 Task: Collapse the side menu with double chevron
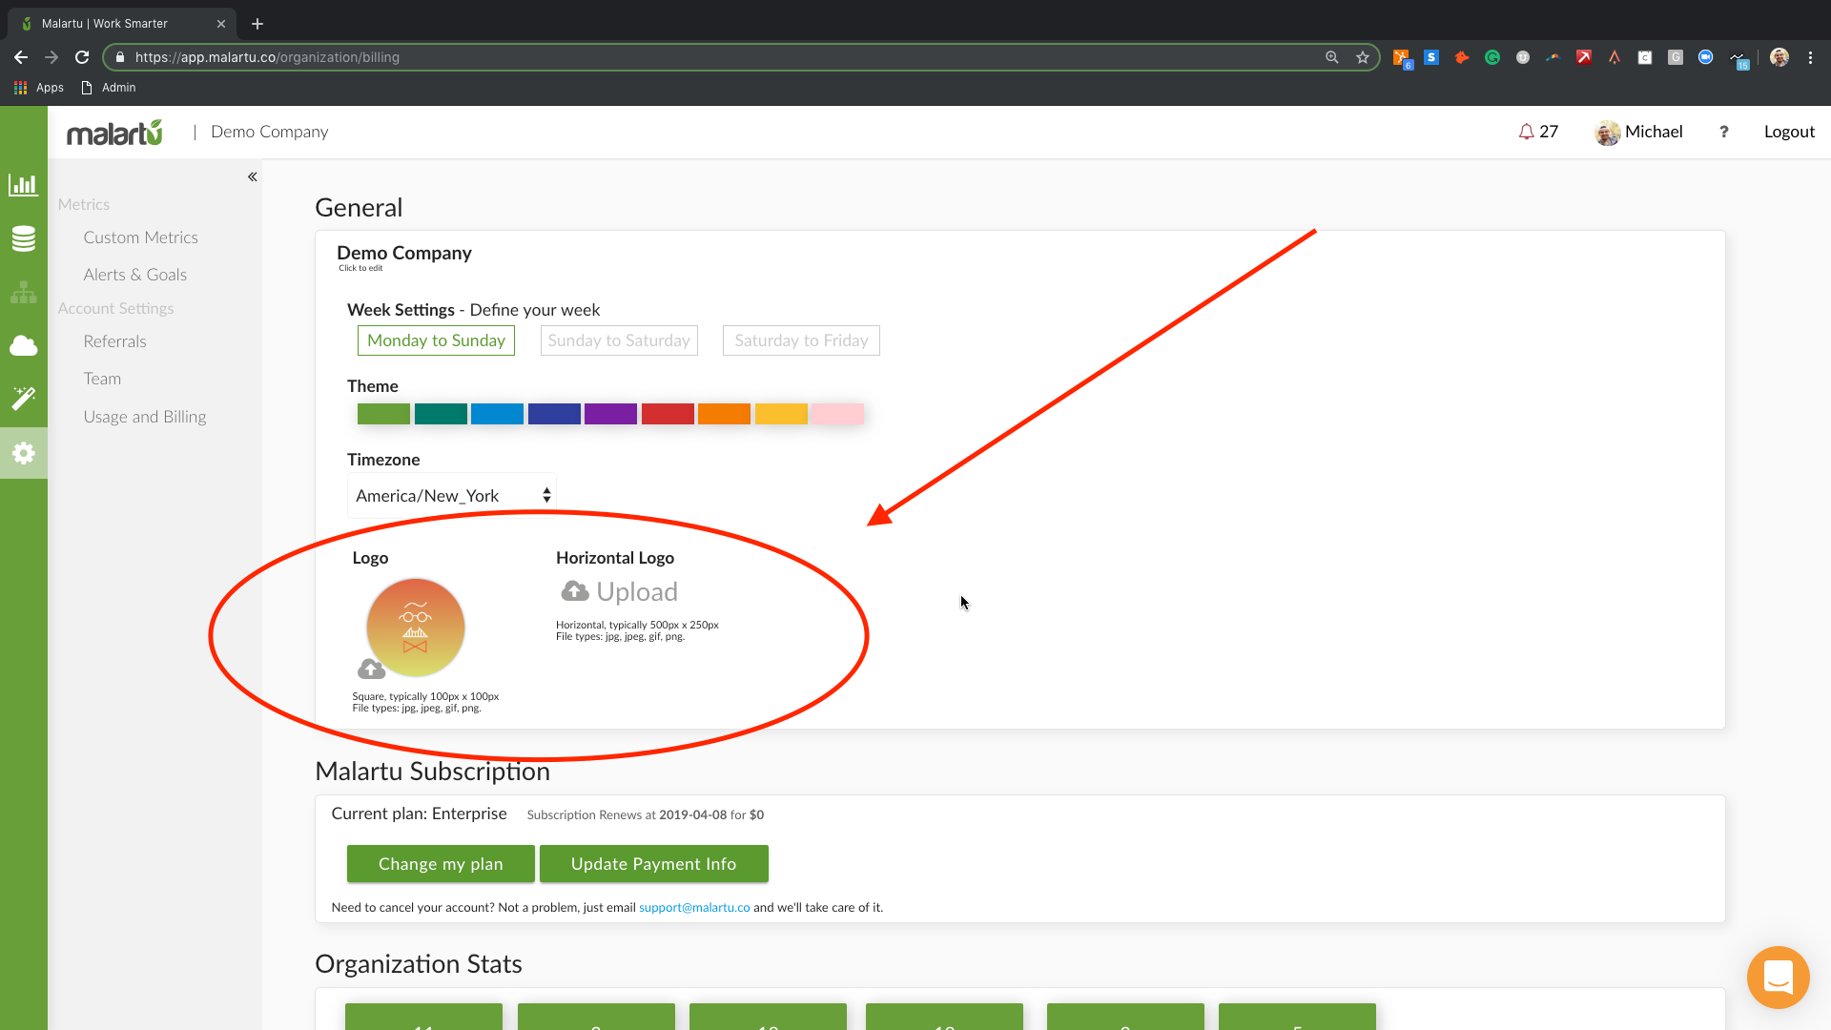(x=253, y=176)
